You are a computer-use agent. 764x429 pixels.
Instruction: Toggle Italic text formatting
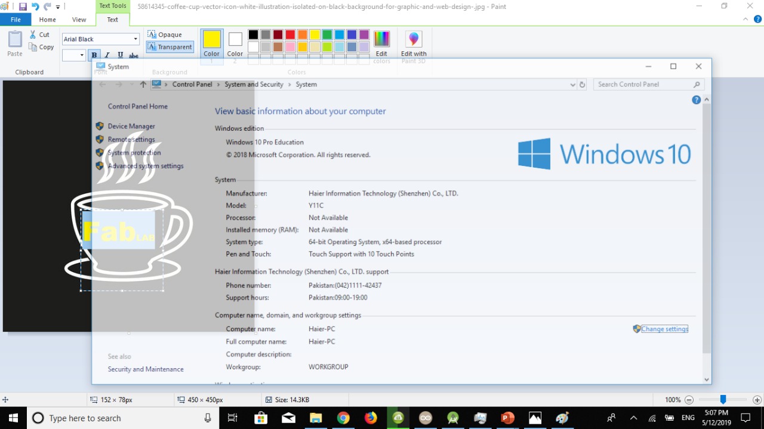[107, 55]
